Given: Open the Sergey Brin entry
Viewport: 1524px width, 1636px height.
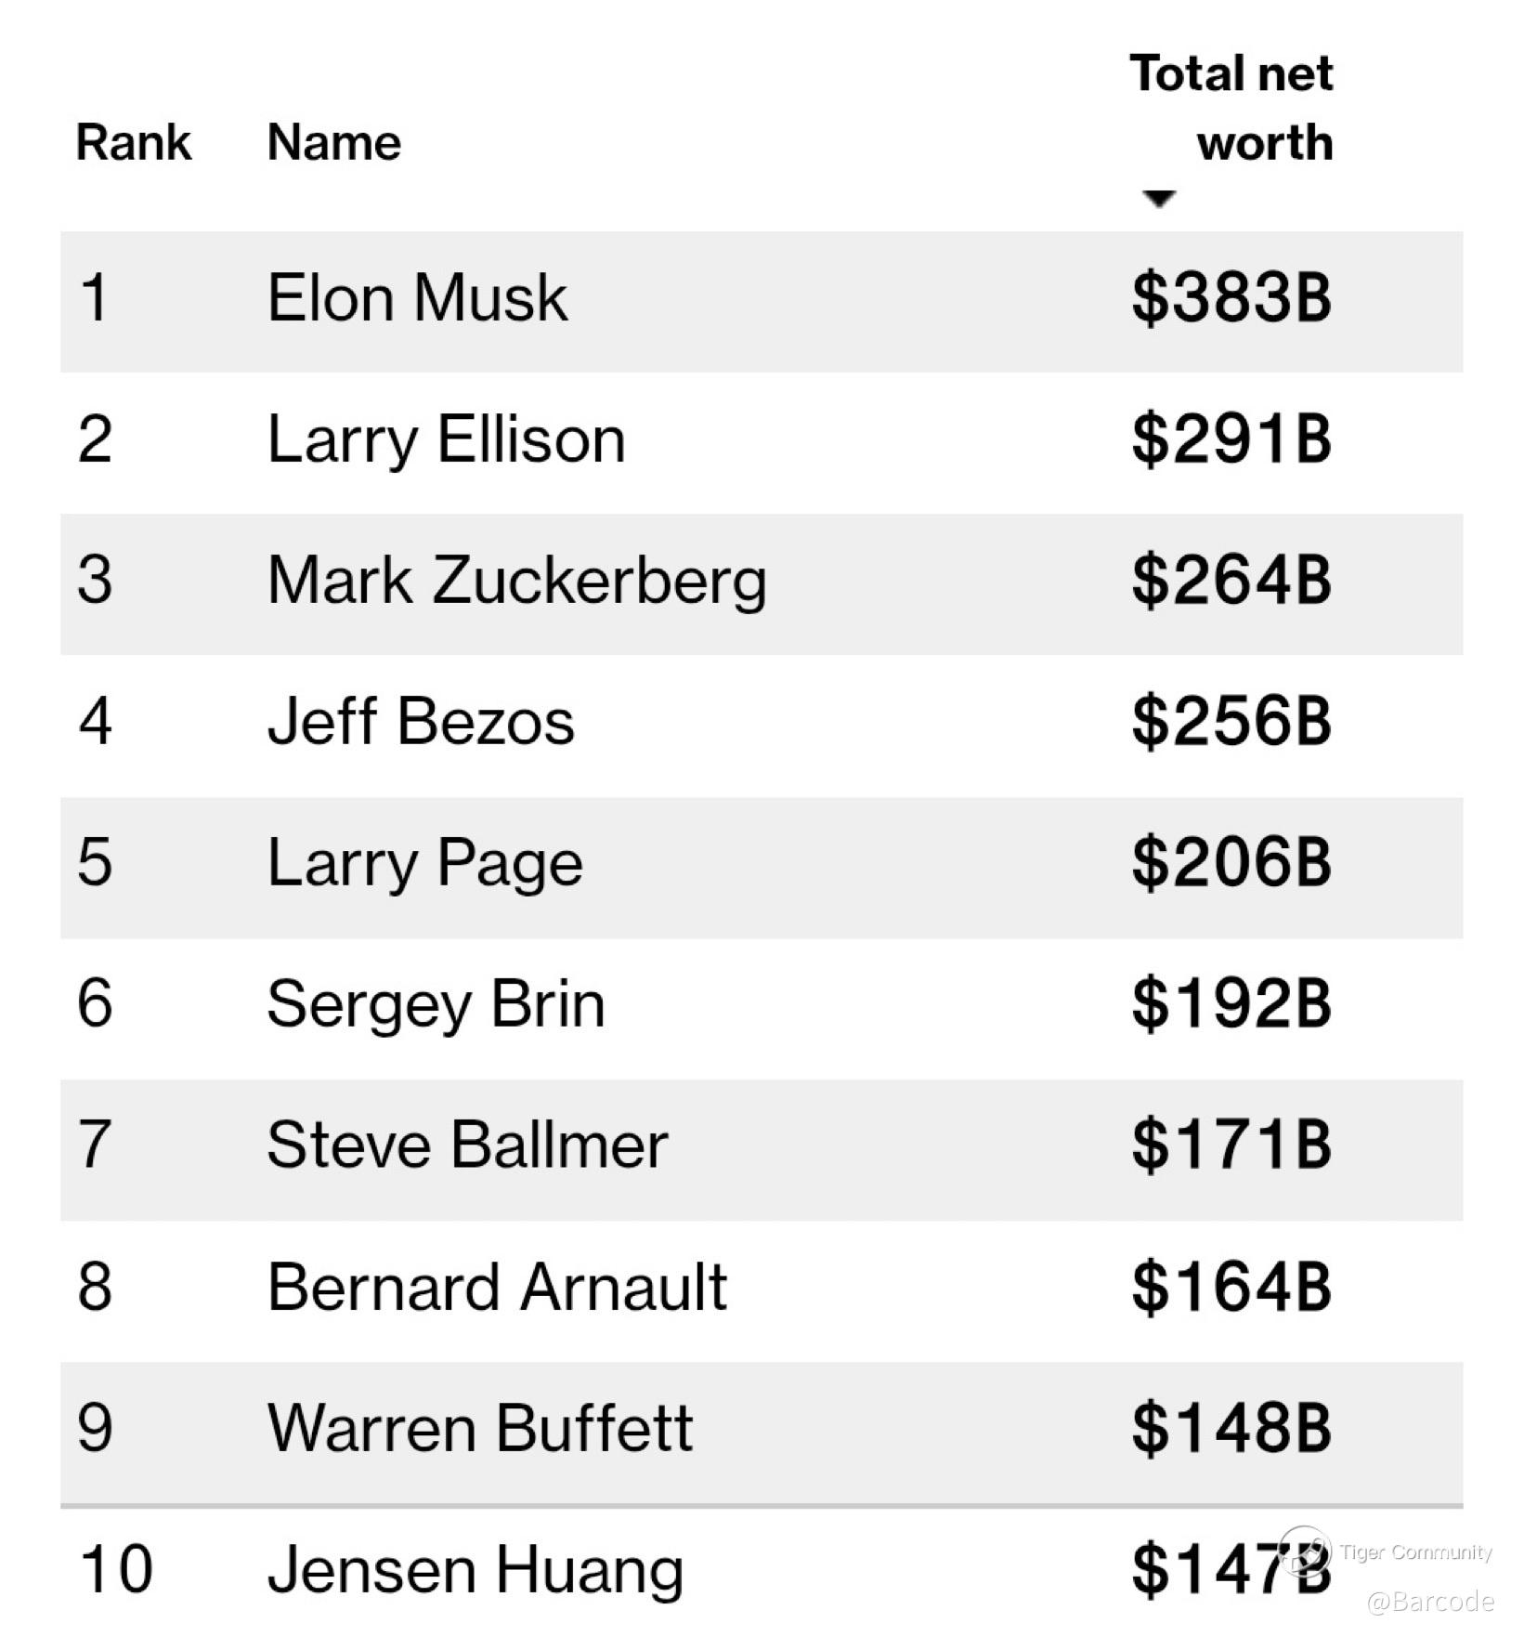Looking at the screenshot, I should (436, 1004).
